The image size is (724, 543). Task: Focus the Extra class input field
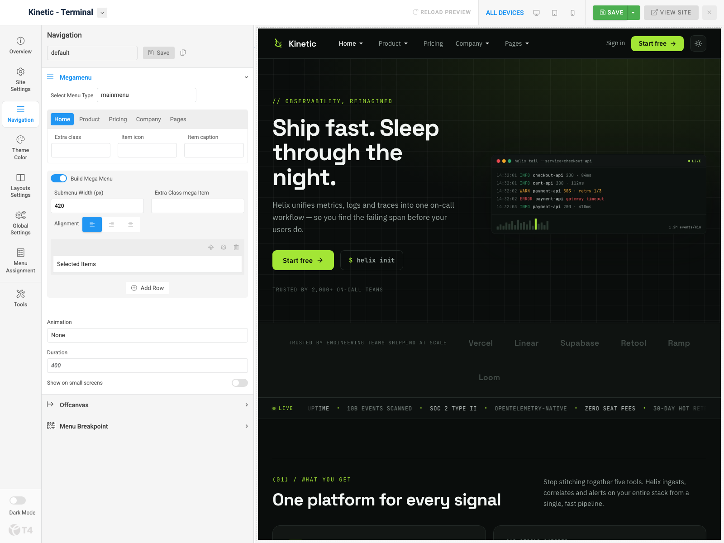point(81,150)
